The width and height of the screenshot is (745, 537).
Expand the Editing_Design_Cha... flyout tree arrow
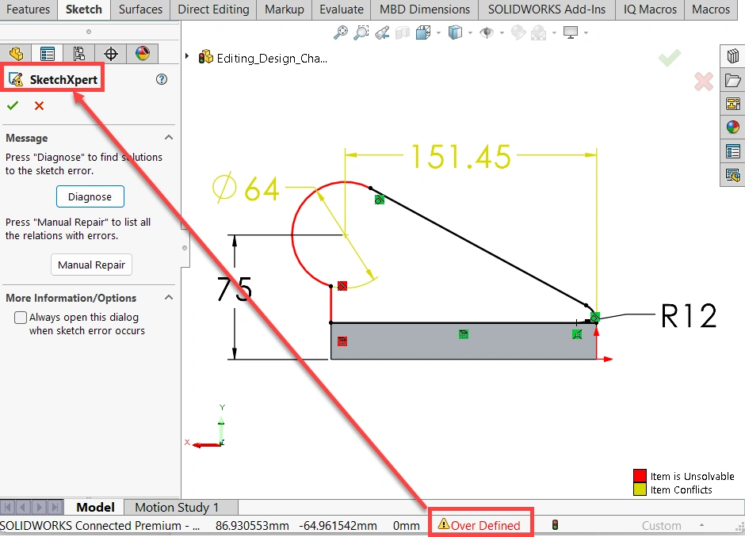point(187,56)
